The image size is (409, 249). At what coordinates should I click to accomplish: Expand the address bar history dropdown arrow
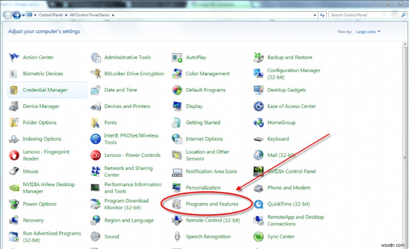tap(315, 15)
